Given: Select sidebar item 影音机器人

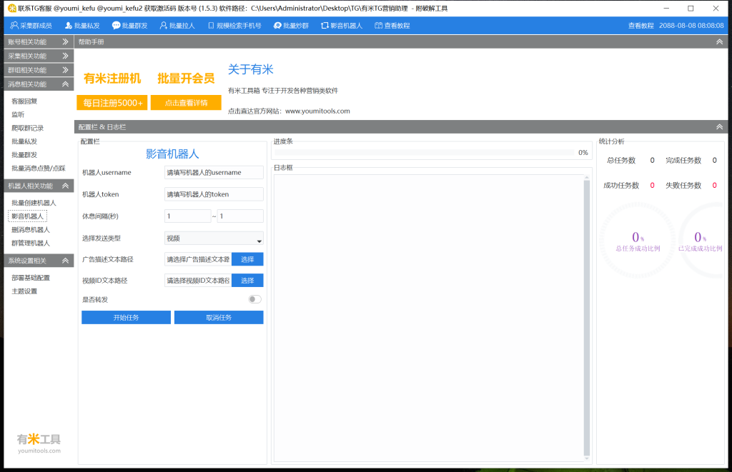Looking at the screenshot, I should (x=28, y=216).
